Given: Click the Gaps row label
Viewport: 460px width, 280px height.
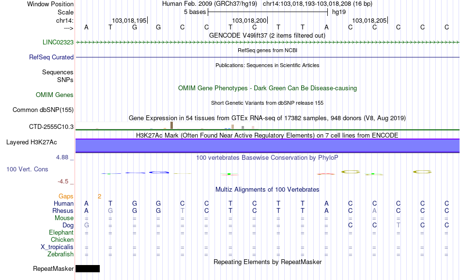Looking at the screenshot, I should [66, 196].
